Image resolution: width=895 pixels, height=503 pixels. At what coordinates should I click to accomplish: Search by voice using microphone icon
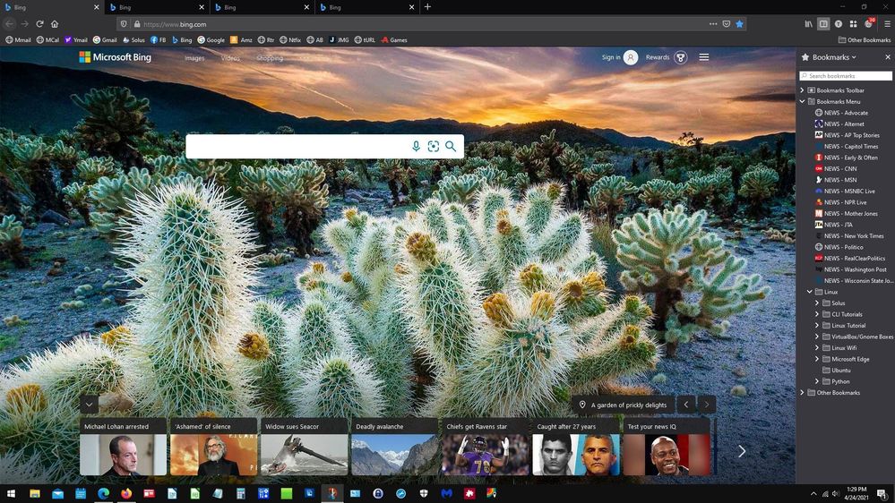(416, 147)
